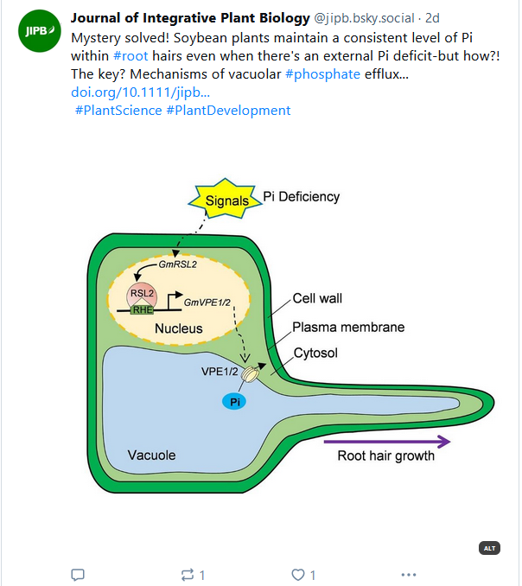Repost using the repost arrows icon
522x586 pixels.
(x=188, y=575)
